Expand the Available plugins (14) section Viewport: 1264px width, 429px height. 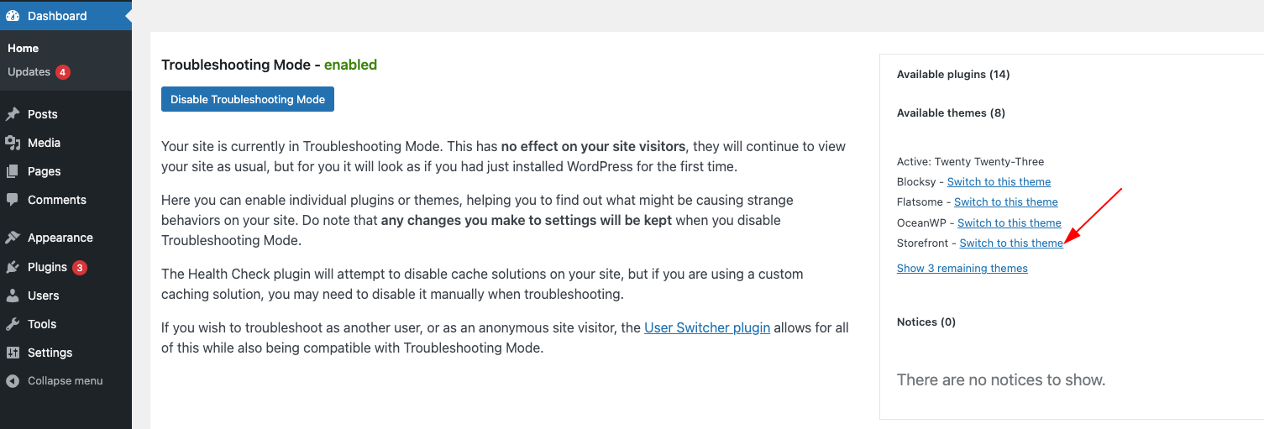coord(953,75)
